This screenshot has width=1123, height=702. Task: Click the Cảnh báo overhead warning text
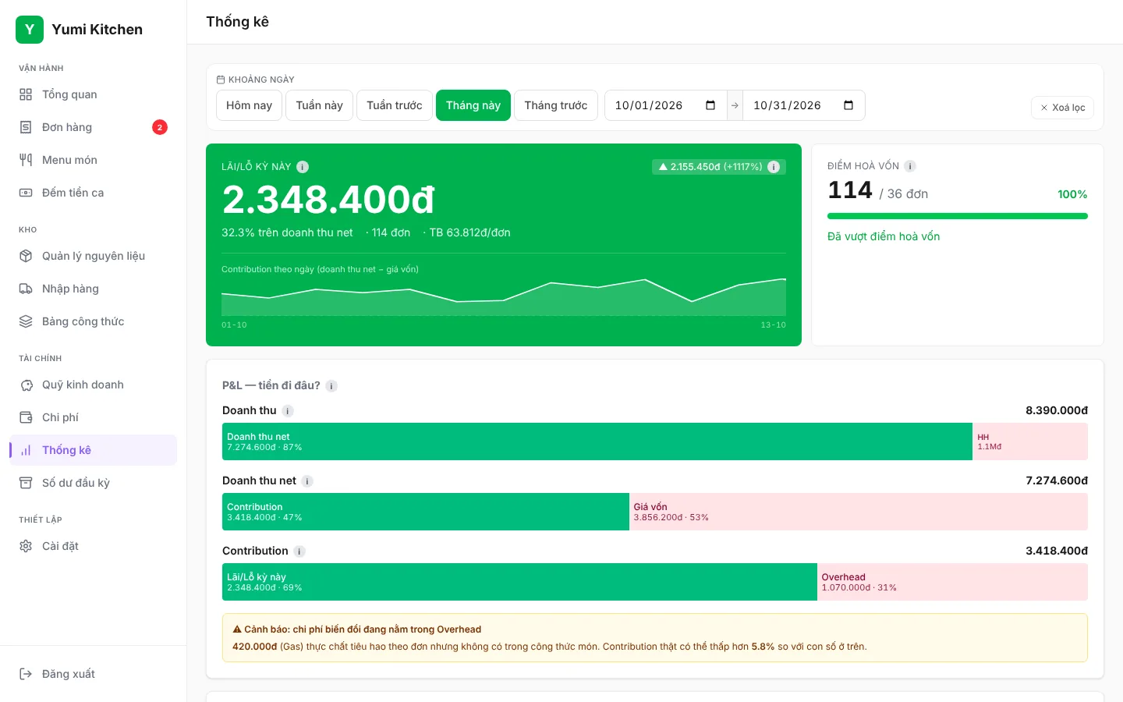pyautogui.click(x=655, y=638)
